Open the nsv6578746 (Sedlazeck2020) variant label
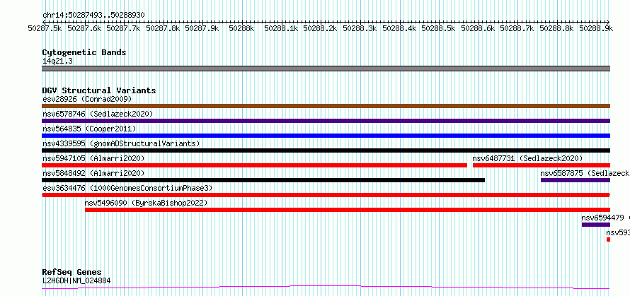Image resolution: width=630 pixels, height=296 pixels. pyautogui.click(x=98, y=114)
